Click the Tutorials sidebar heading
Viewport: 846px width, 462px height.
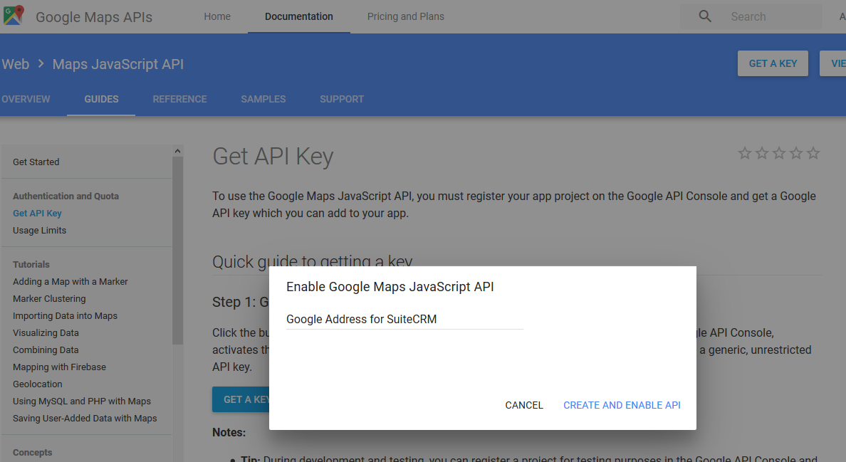[31, 265]
